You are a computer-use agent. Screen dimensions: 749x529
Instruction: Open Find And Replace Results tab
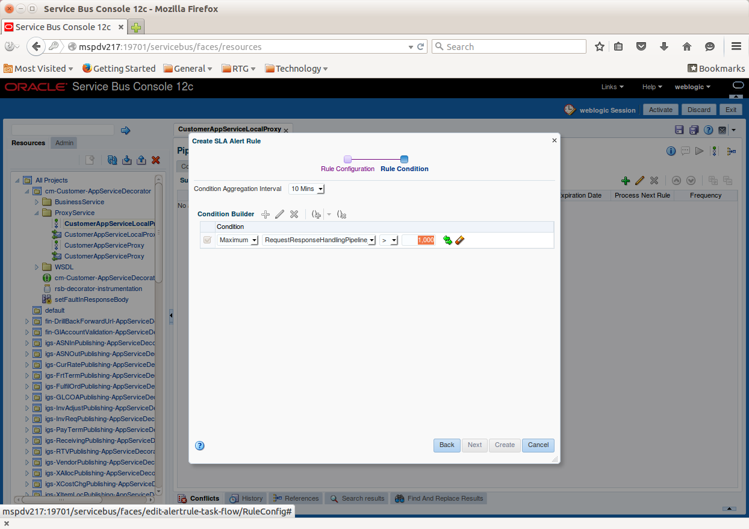[x=439, y=498]
